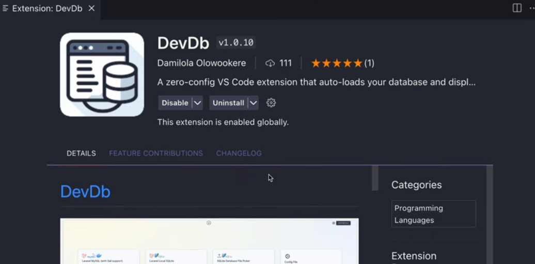Open publisher Damilola Olowookere link
The height and width of the screenshot is (264, 535).
tap(201, 63)
